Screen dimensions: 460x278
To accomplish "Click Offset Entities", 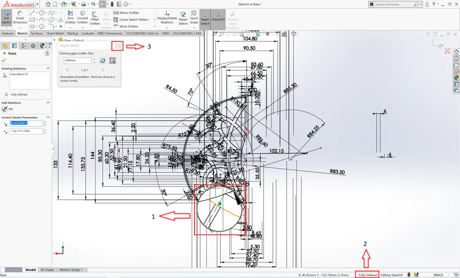I will coord(94,18).
